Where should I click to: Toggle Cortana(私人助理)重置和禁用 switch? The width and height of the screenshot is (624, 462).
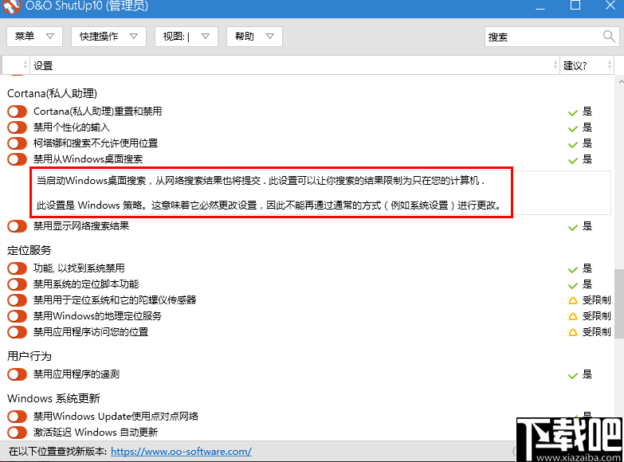(x=17, y=112)
